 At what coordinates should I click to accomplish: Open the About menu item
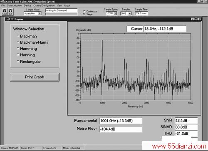[67, 5]
